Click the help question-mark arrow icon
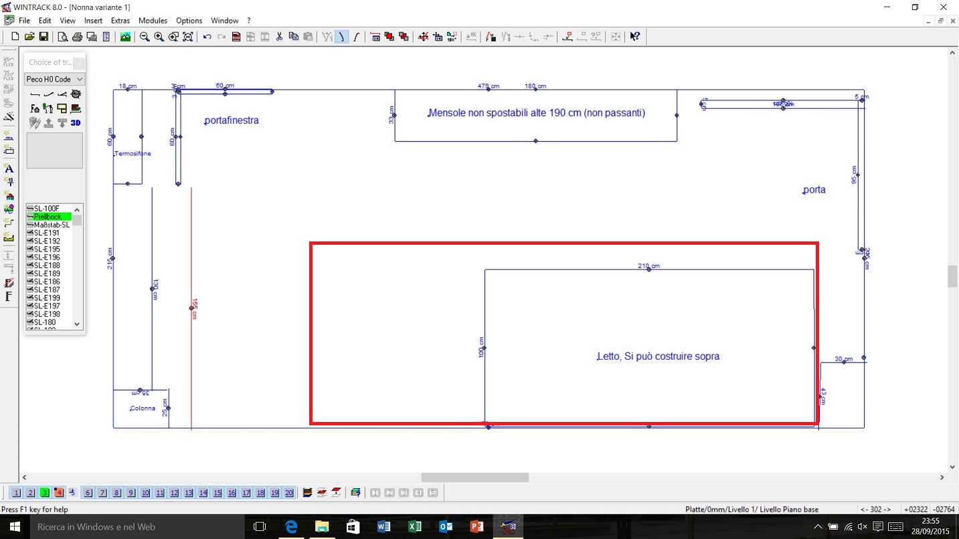Screen dimensions: 959x539 tap(634, 37)
